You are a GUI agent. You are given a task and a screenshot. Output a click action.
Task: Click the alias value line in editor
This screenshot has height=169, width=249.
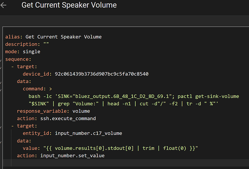[x=64, y=37]
